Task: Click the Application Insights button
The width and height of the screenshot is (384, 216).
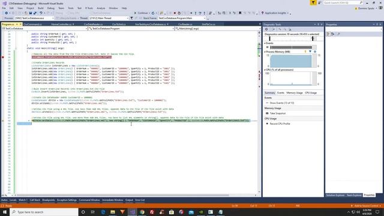Action: click(x=275, y=13)
